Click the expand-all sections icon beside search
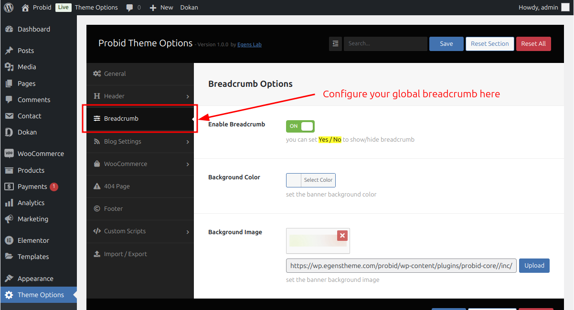This screenshot has width=574, height=310. 335,43
